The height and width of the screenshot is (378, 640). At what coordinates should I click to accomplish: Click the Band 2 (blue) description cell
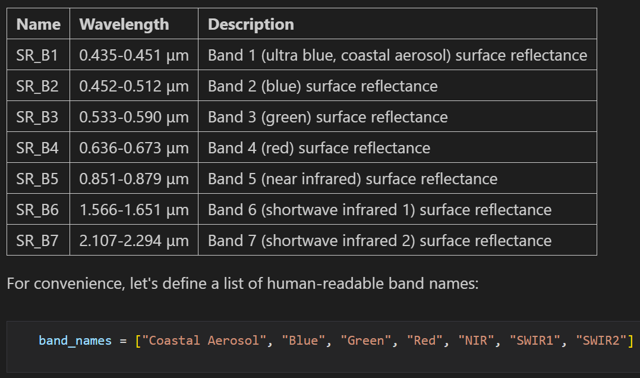tap(398, 86)
